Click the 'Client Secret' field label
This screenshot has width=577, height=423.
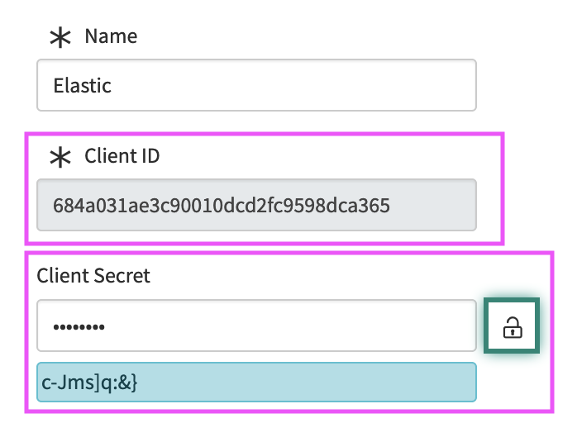pyautogui.click(x=93, y=276)
